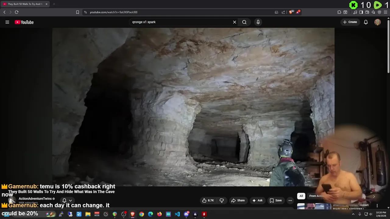Run search with the magnifier button
The width and height of the screenshot is (390, 219).
tap(244, 22)
